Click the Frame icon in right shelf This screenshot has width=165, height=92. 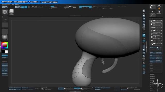click(x=144, y=47)
